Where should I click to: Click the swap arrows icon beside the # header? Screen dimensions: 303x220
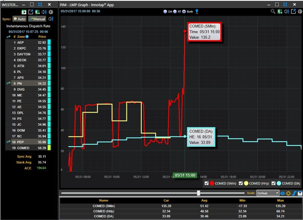tap(8, 36)
